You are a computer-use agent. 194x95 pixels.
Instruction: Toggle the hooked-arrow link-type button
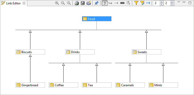(110, 3)
